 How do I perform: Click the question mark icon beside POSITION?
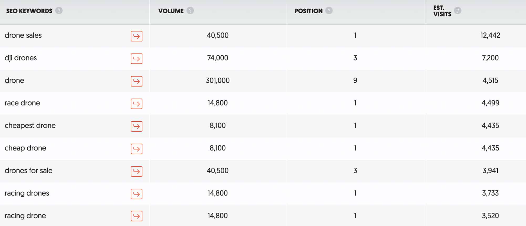(328, 11)
